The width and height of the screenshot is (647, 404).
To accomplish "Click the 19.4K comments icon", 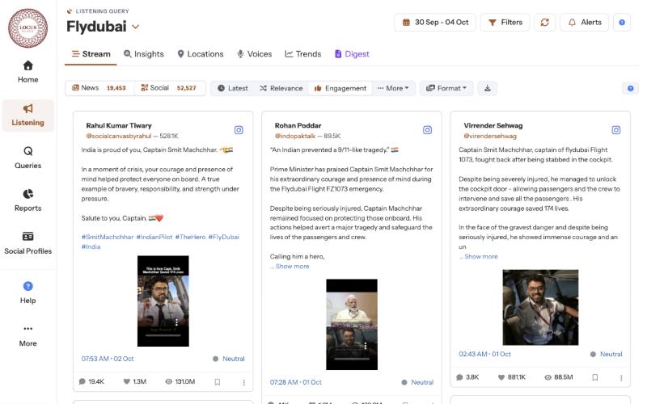I will (x=82, y=381).
